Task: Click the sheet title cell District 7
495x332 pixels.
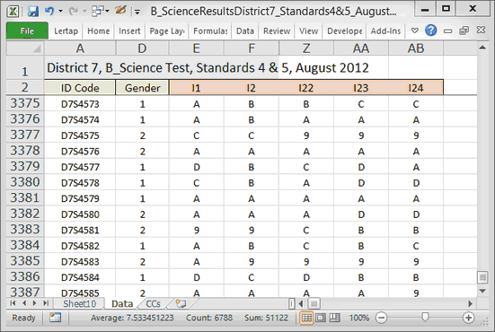Action: pos(208,68)
